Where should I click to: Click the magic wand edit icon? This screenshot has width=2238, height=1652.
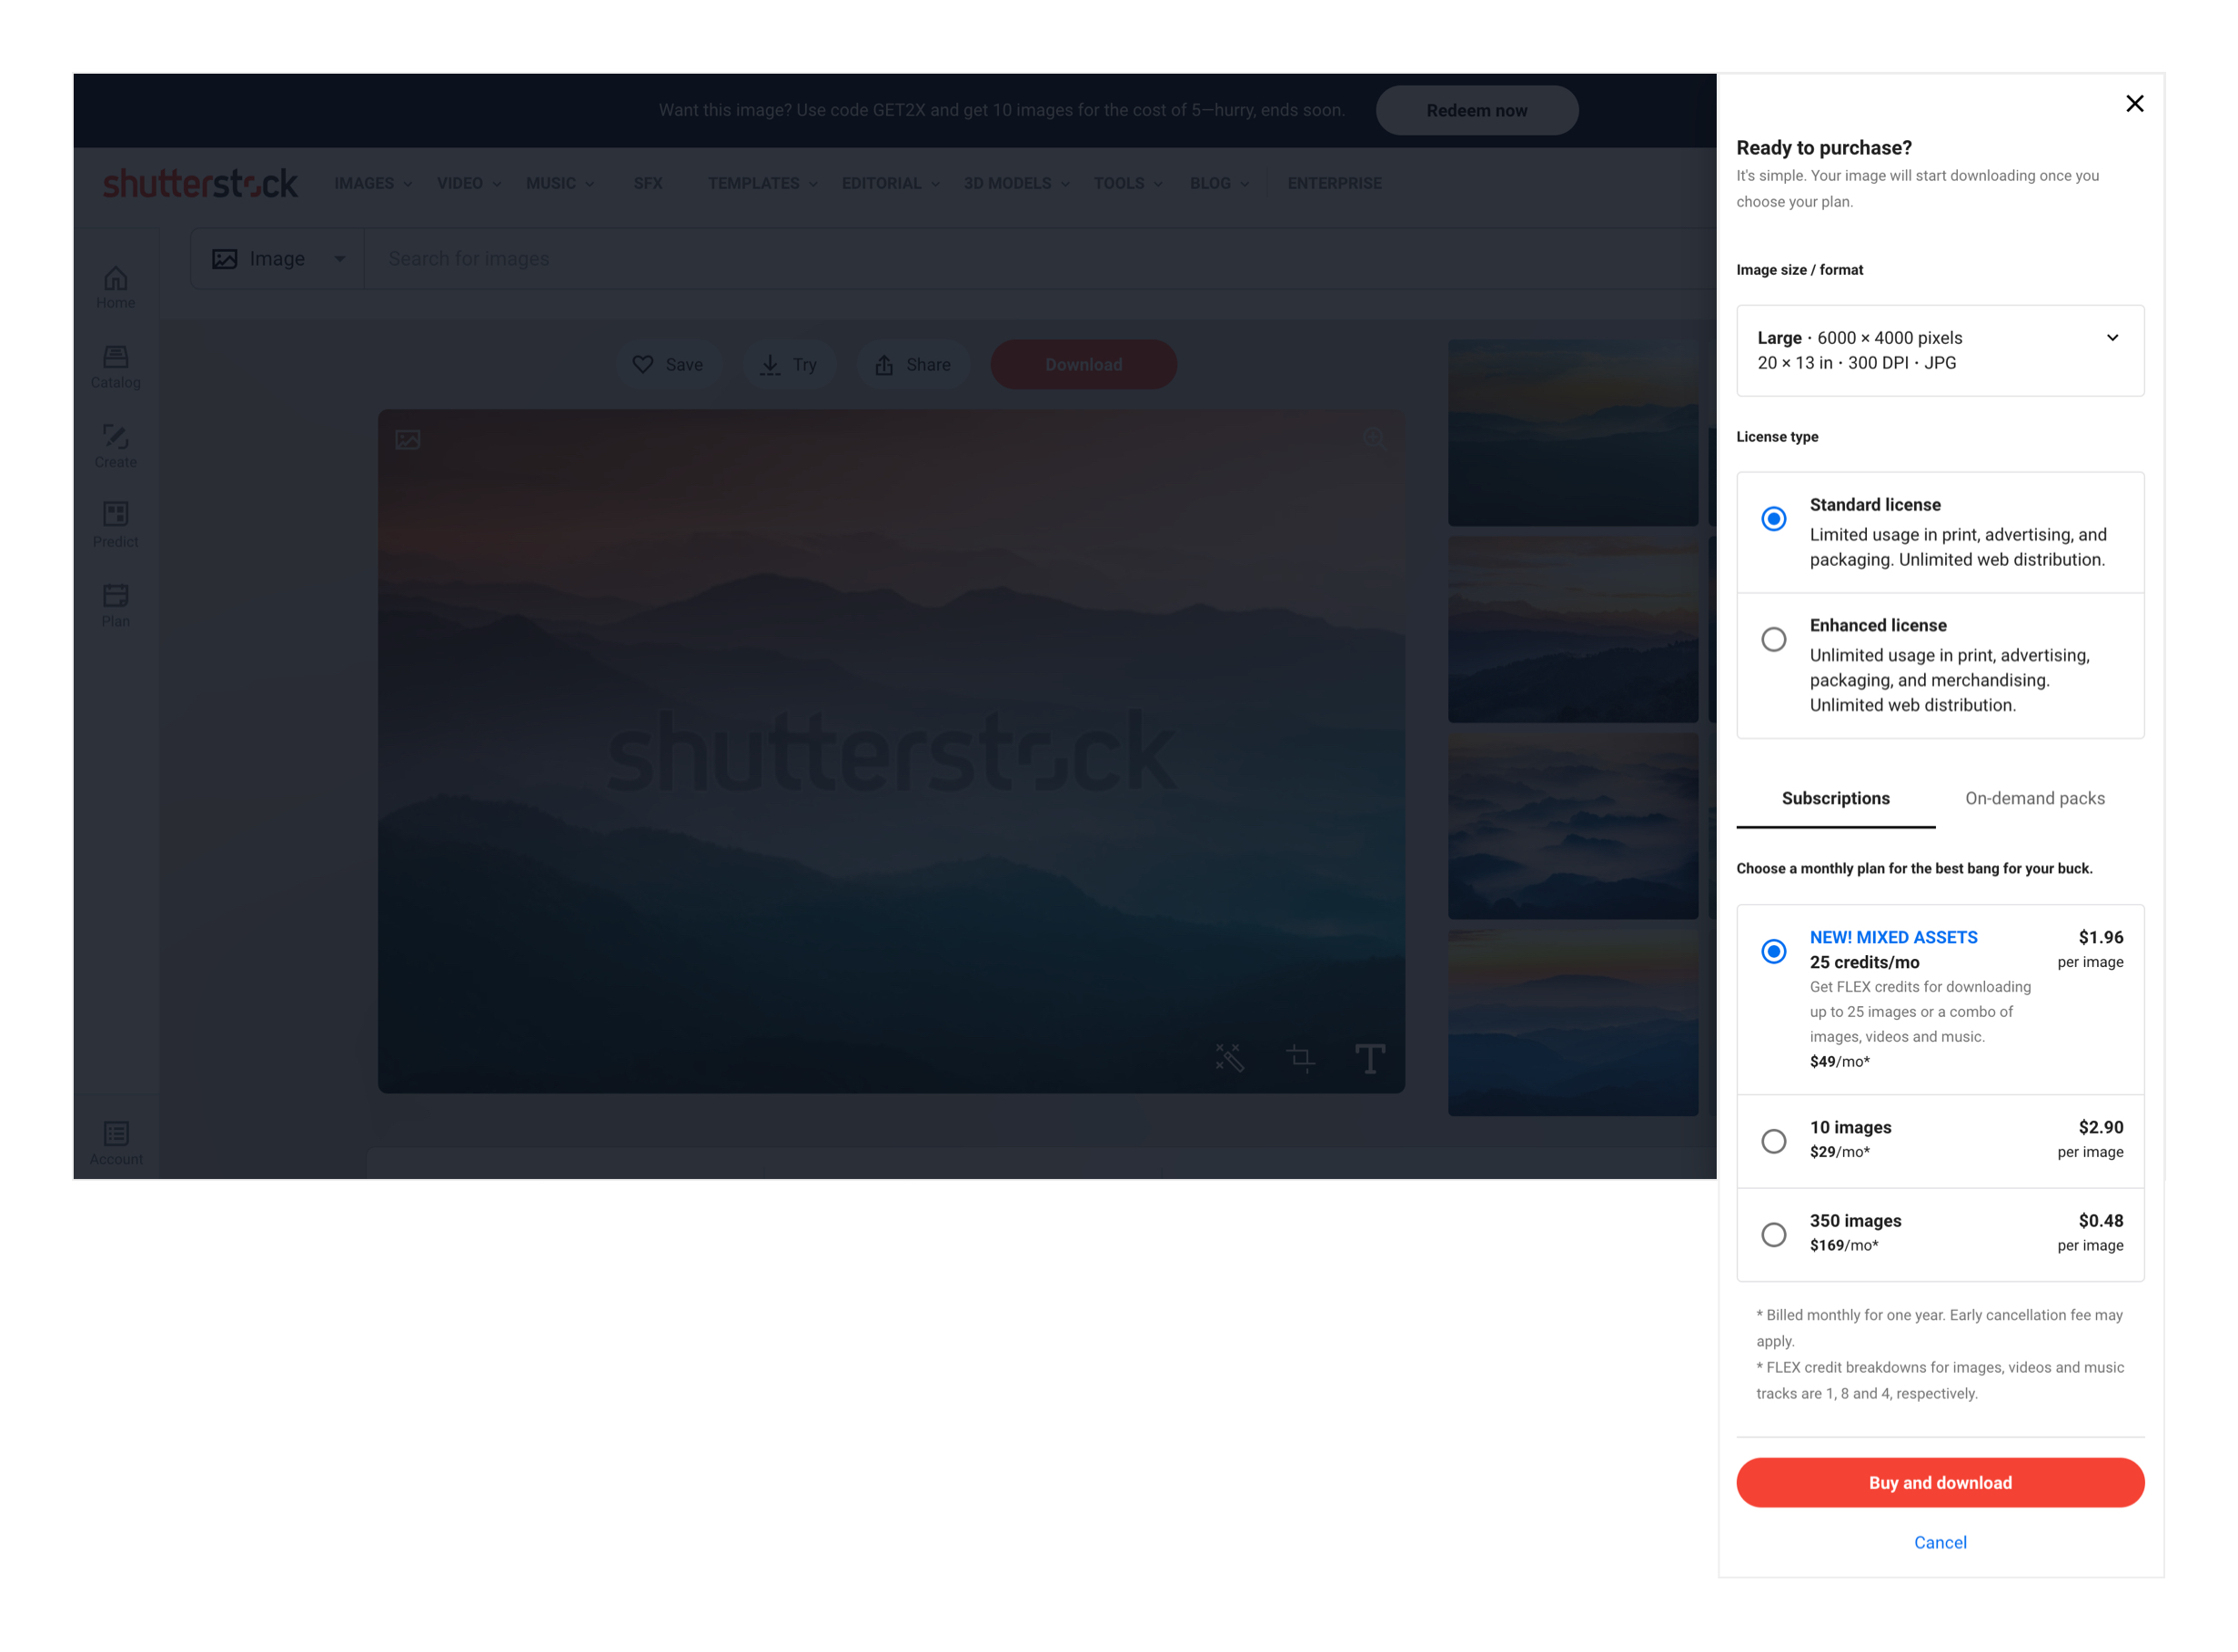point(1230,1058)
